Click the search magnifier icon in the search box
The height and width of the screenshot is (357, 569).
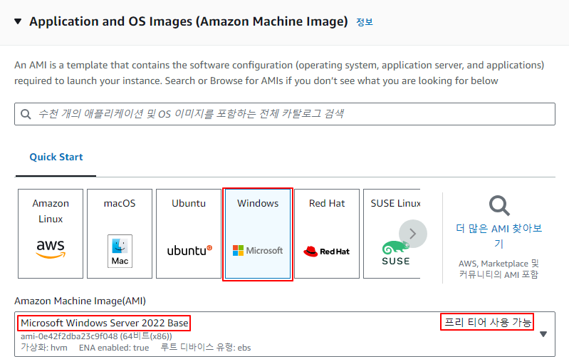point(26,114)
